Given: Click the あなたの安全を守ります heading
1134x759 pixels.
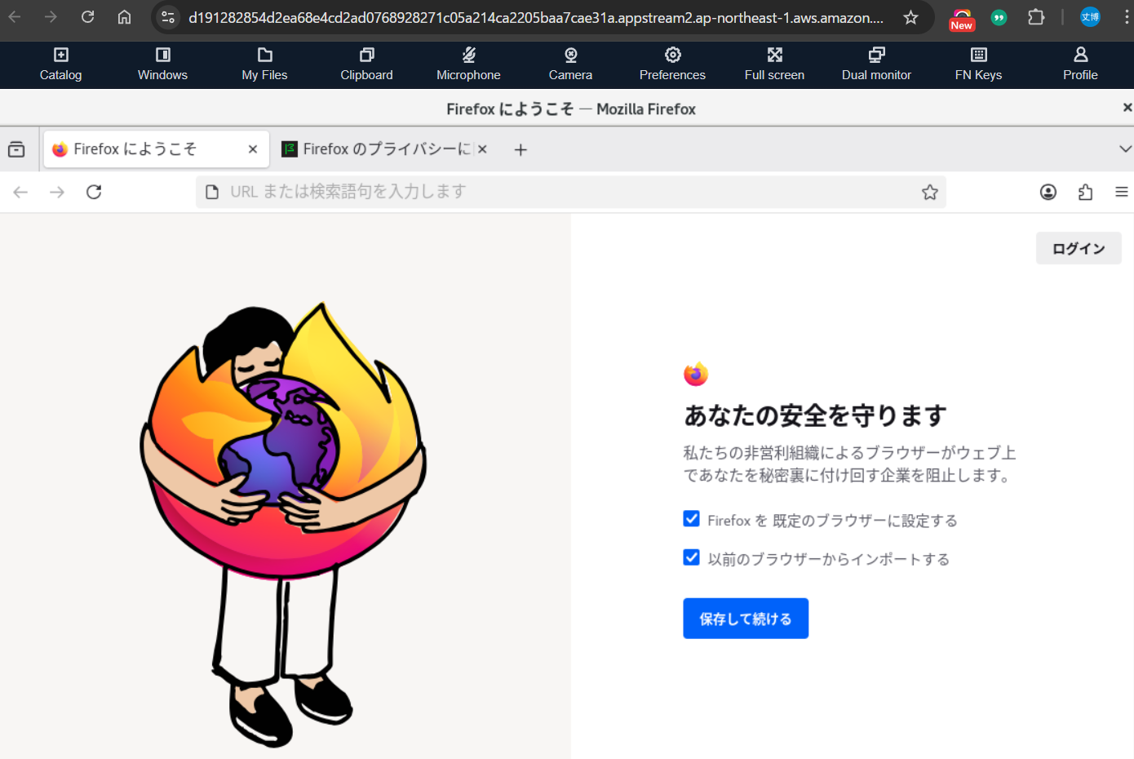Looking at the screenshot, I should pos(815,415).
